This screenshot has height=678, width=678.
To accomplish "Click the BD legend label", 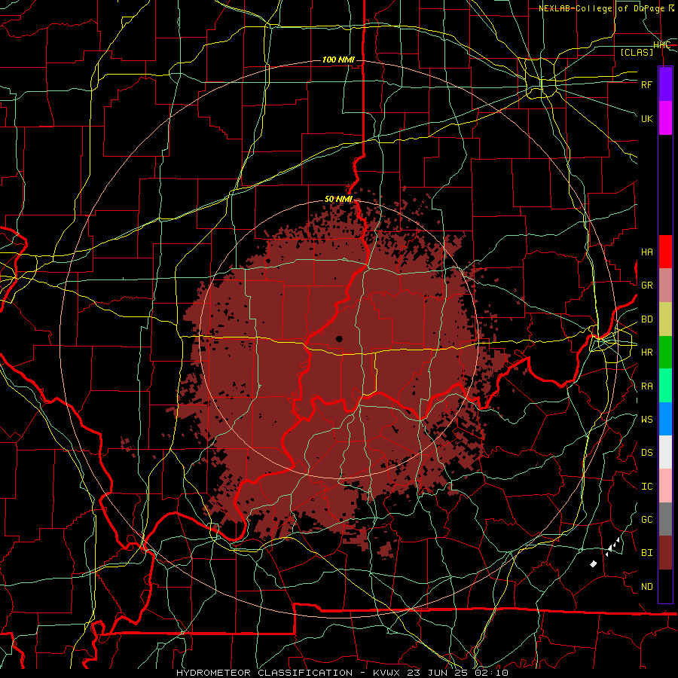I will [x=646, y=319].
